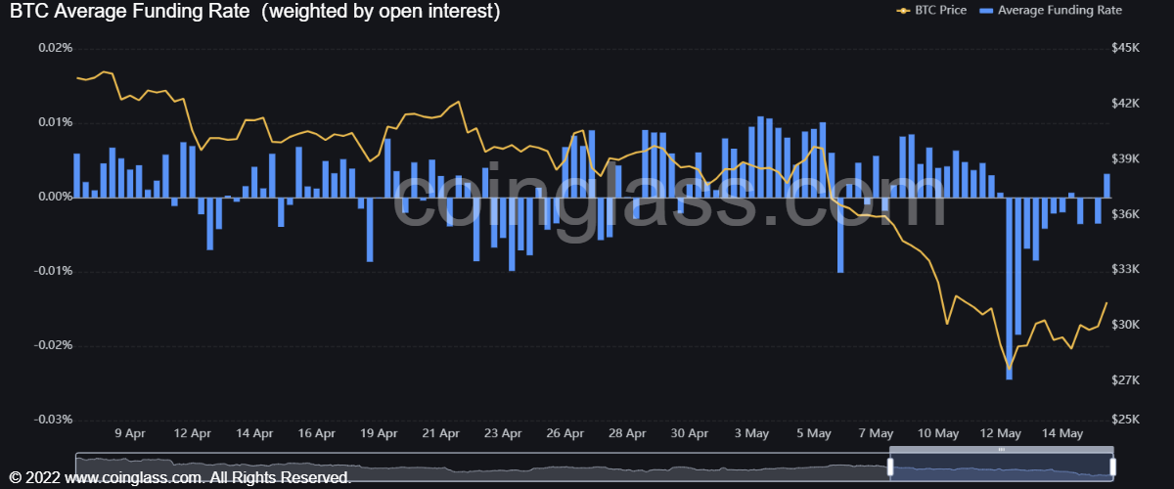Image resolution: width=1174 pixels, height=489 pixels.
Task: Click the 0.00% funding rate axis label
Action: (x=55, y=197)
